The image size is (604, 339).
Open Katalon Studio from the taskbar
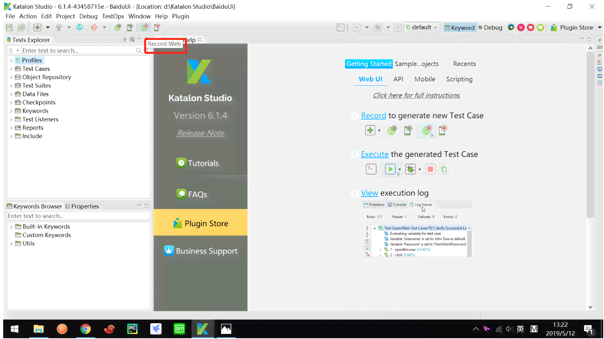point(202,329)
